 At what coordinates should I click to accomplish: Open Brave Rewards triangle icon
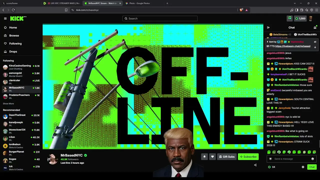(246, 10)
